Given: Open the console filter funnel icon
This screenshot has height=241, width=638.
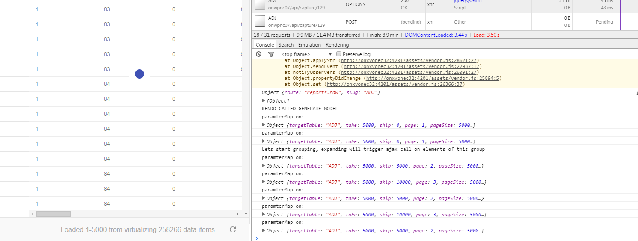Looking at the screenshot, I should click(x=271, y=54).
